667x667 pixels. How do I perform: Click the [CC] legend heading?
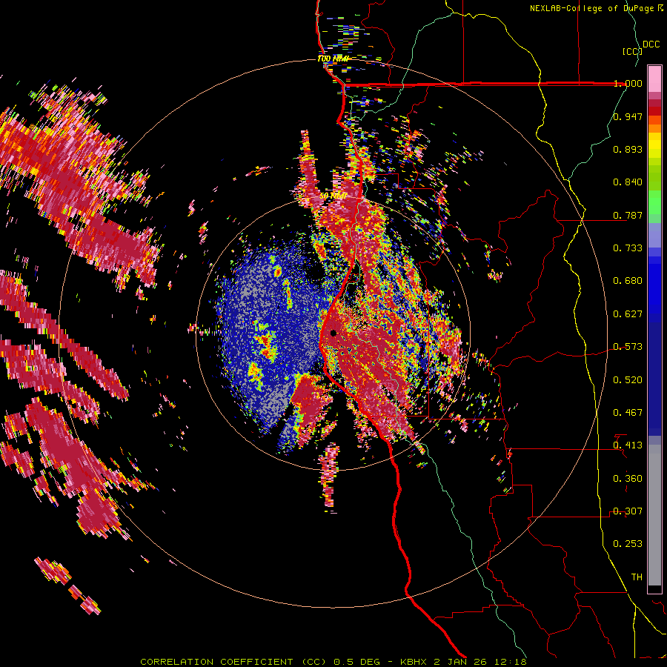coord(632,51)
